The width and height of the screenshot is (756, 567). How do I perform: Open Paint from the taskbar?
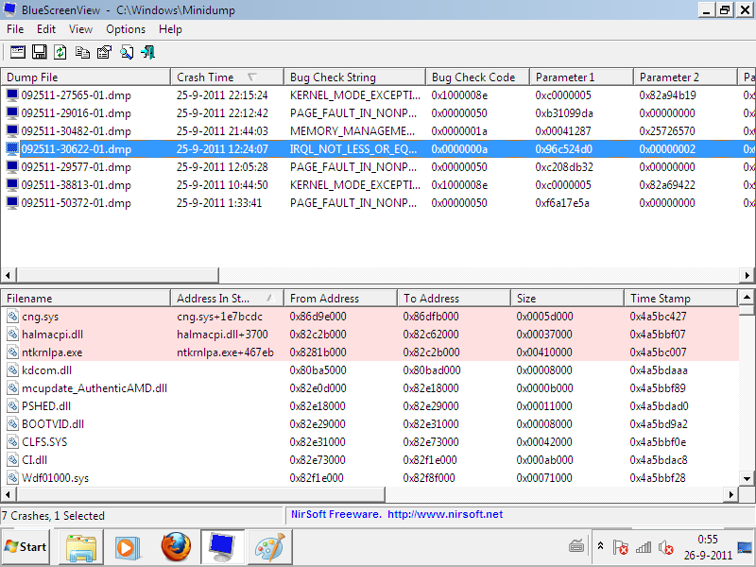click(x=270, y=547)
